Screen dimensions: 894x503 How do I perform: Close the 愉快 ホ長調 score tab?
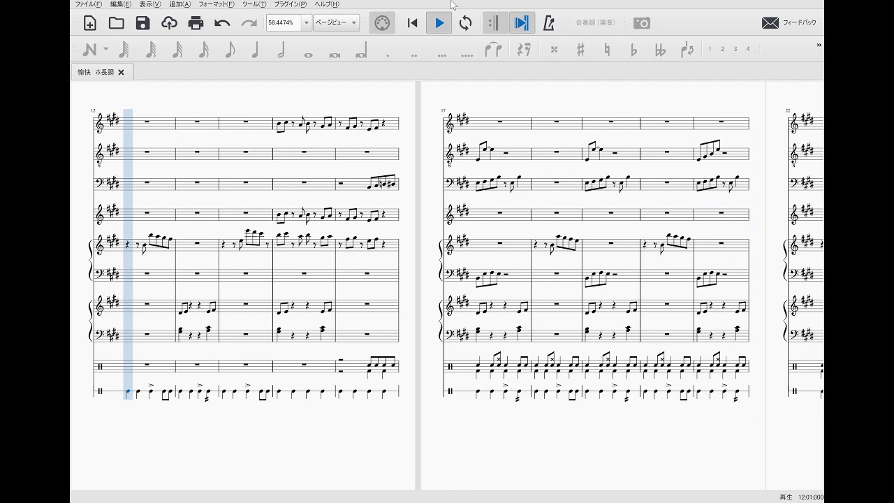point(121,72)
